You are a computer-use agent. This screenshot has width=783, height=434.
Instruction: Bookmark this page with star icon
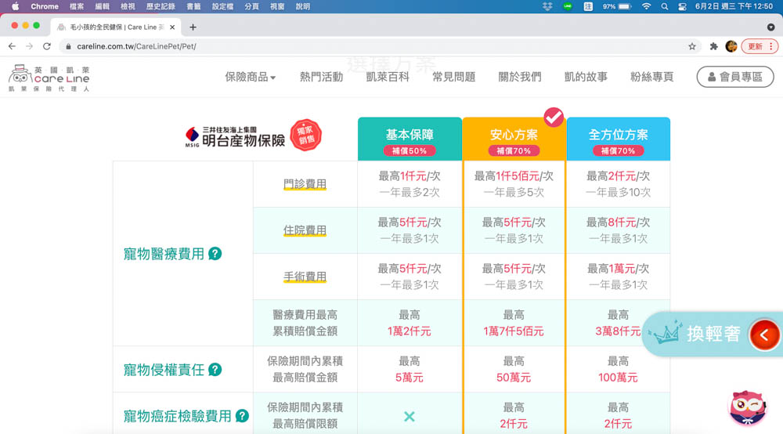coord(692,46)
